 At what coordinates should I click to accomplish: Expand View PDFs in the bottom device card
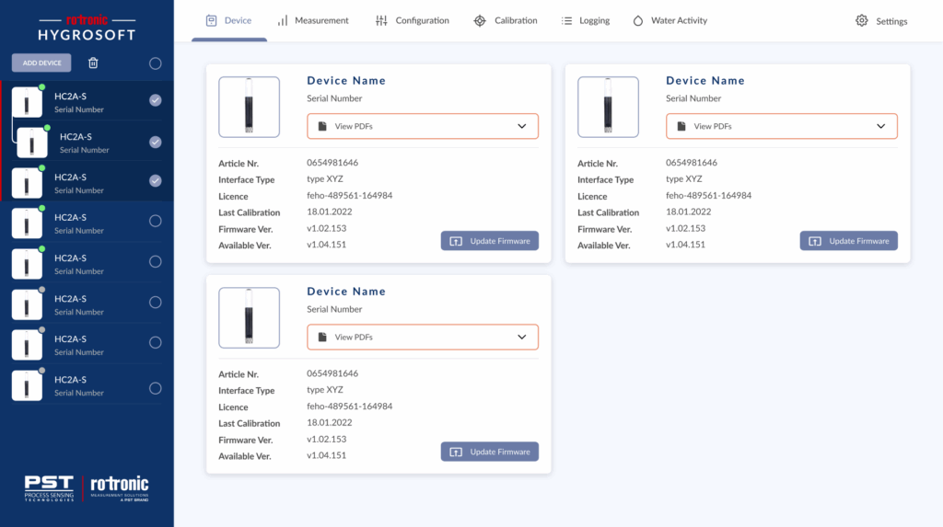tap(423, 338)
